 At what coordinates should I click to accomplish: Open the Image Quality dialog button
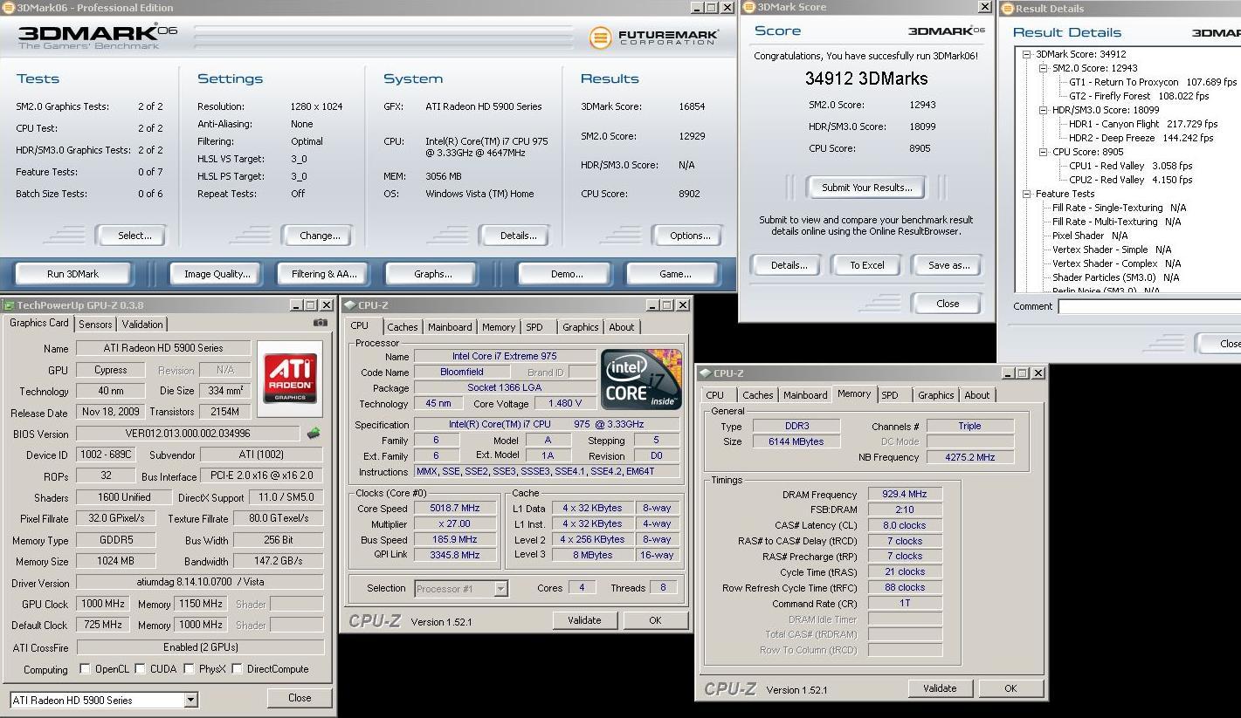click(217, 274)
